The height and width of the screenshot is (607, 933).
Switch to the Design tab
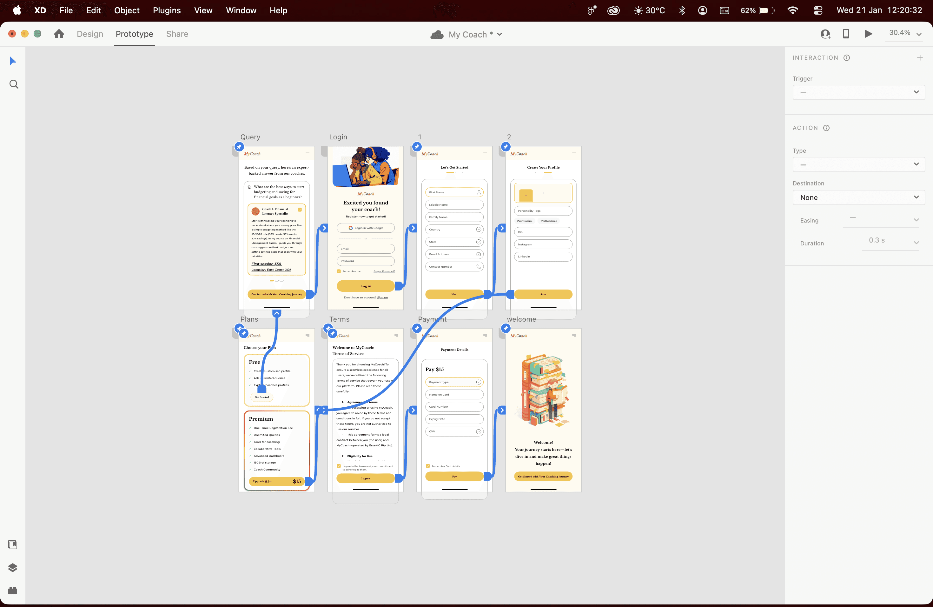(x=90, y=34)
